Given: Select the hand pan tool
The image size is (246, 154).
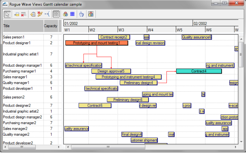Looking at the screenshot, I should point(82,14).
